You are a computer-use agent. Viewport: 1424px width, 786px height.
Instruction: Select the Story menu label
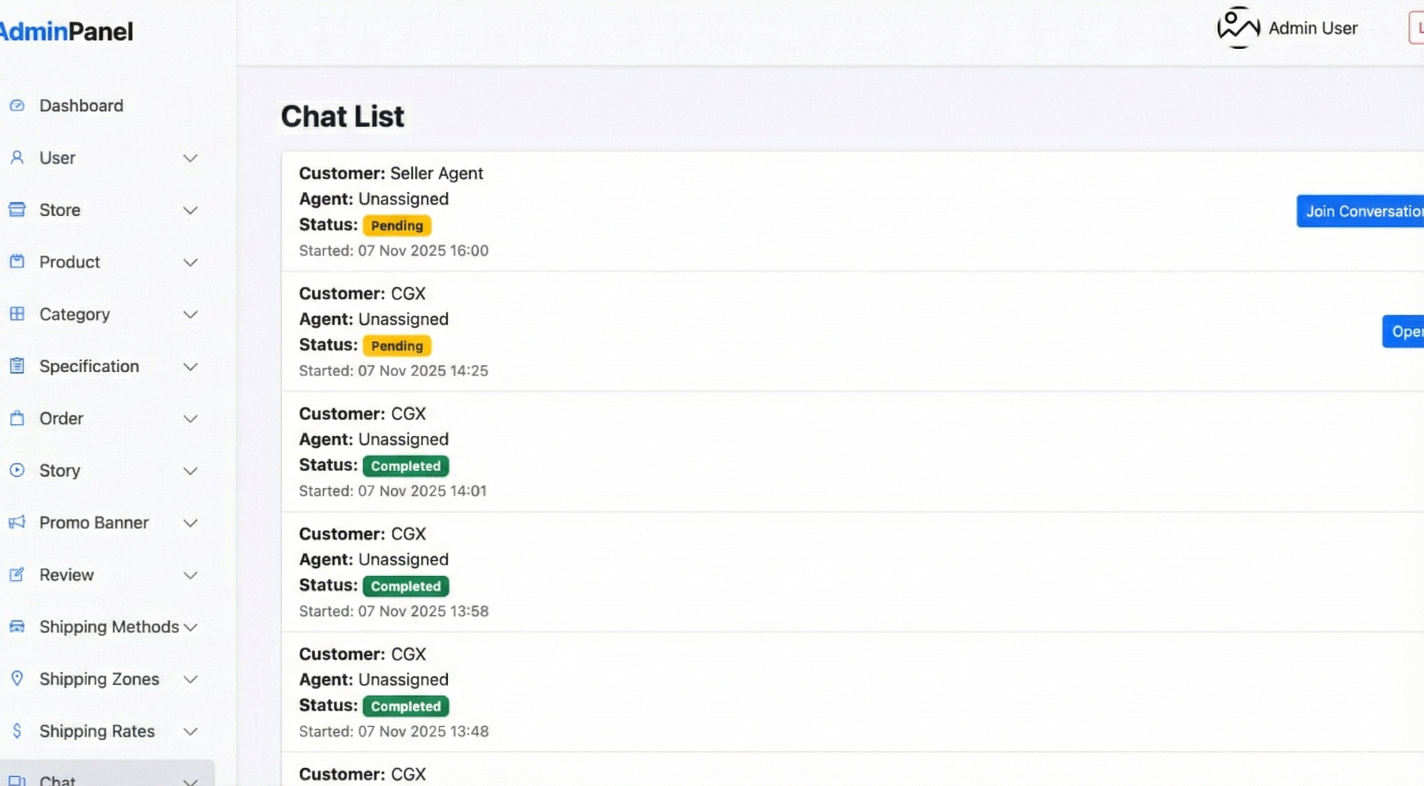pos(60,470)
